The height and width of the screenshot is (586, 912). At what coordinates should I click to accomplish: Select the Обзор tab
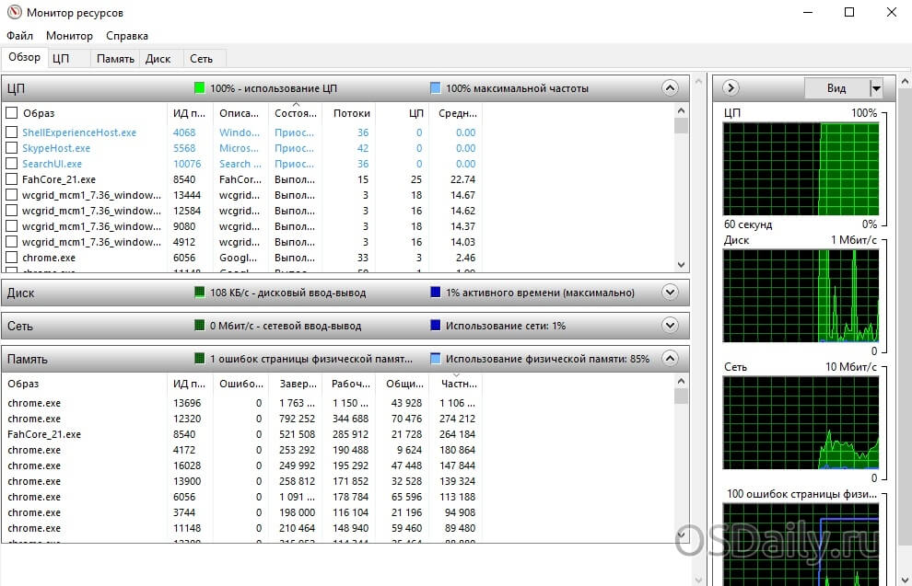point(24,57)
